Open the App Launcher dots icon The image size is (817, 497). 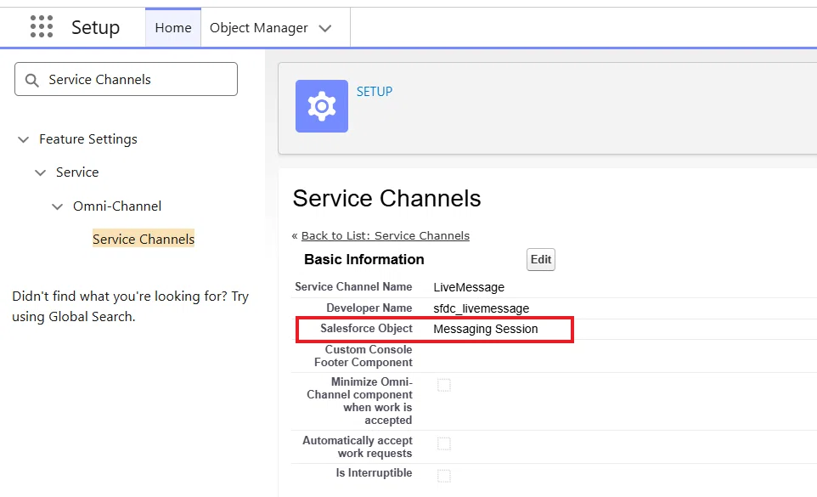tap(42, 26)
